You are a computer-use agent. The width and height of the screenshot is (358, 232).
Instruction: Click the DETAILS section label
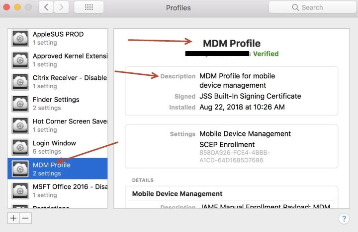coord(143,180)
